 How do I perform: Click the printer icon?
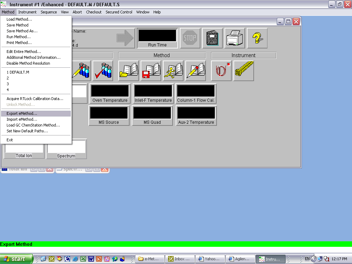pyautogui.click(x=235, y=38)
